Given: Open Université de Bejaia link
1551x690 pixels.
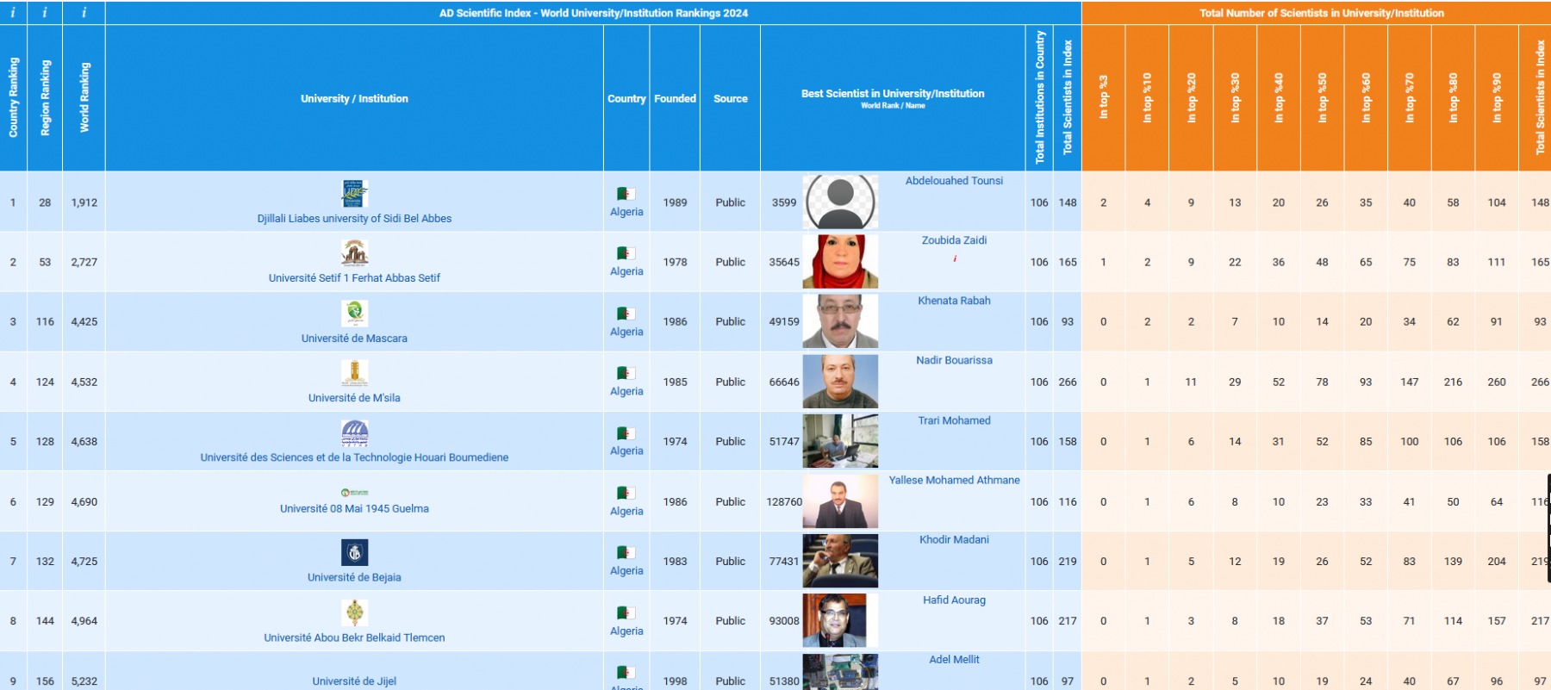Looking at the screenshot, I should tap(354, 577).
